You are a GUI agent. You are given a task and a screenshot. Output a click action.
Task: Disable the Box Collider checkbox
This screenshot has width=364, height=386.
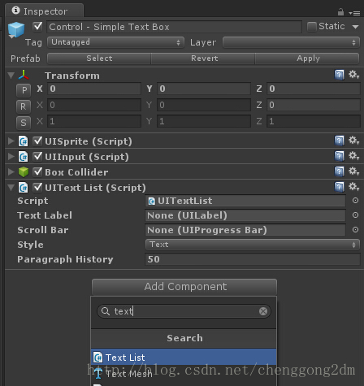37,171
